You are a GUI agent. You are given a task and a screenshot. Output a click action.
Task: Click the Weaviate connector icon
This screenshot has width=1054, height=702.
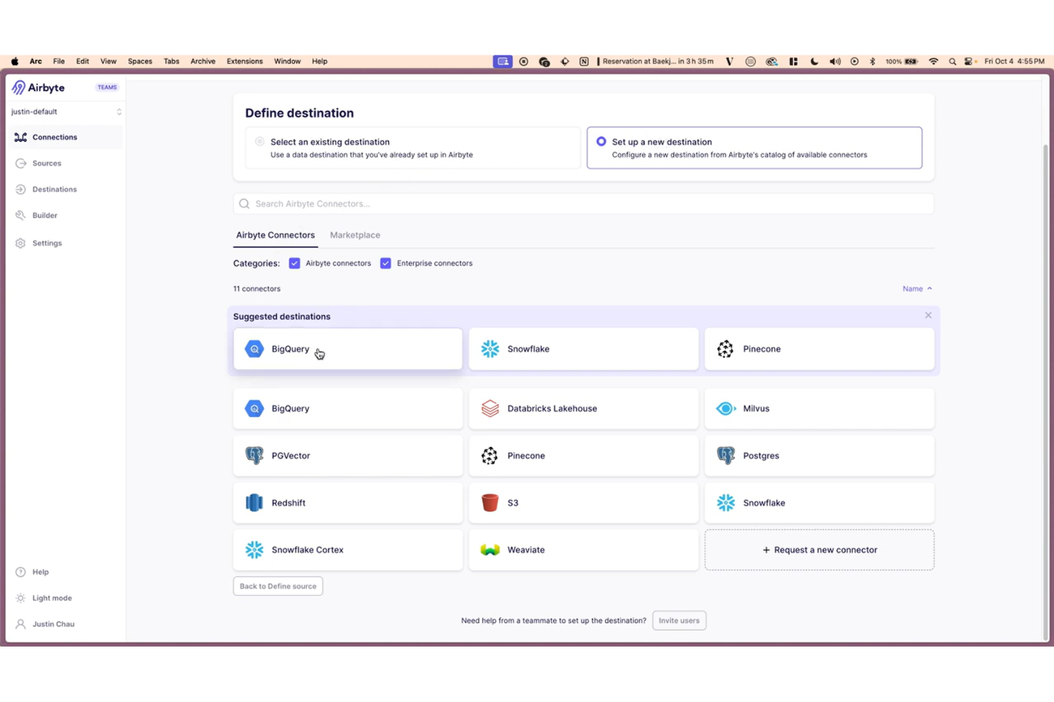490,550
